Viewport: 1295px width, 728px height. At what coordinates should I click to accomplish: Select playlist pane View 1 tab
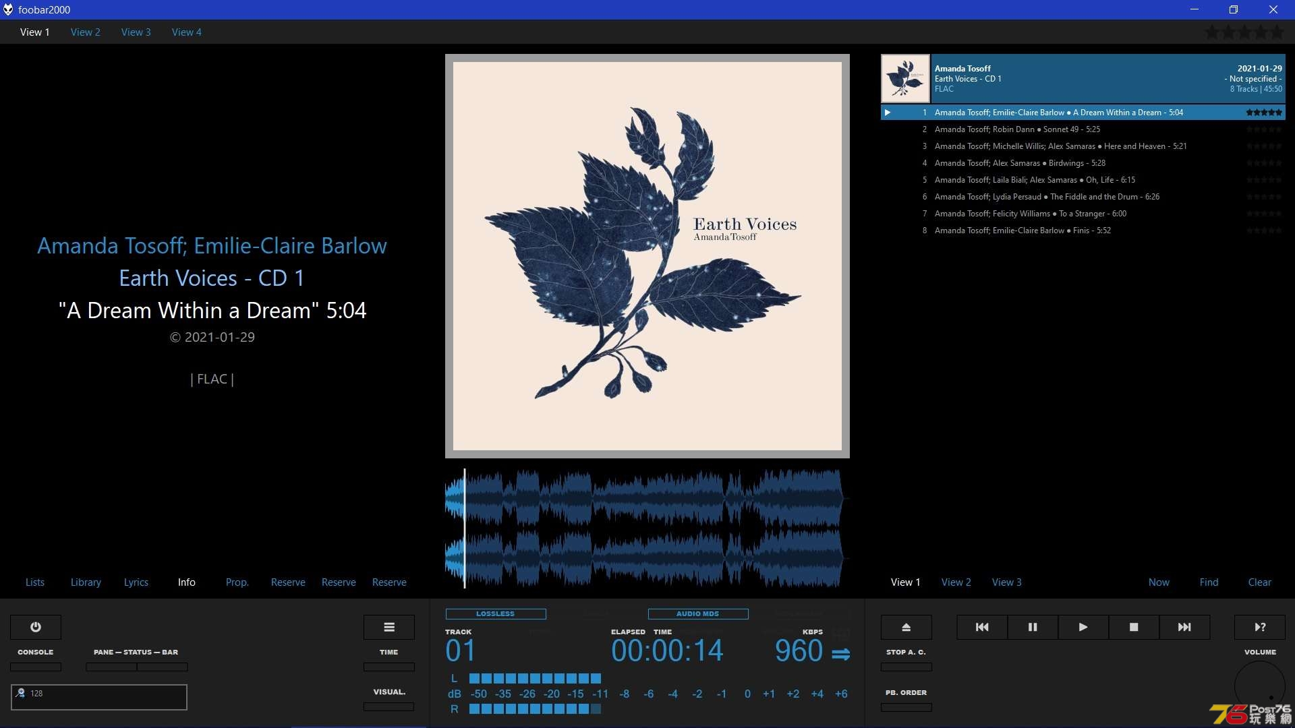pos(906,582)
